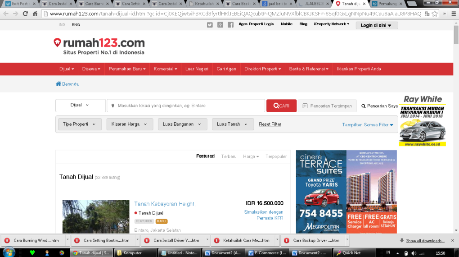The image size is (459, 257).
Task: Click the plus icon on Pencarian Tersimpan
Action: [x=305, y=106]
